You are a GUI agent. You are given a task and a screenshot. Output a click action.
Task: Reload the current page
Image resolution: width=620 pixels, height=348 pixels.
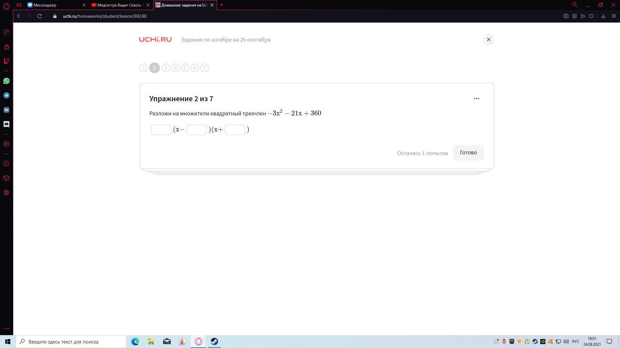[39, 16]
